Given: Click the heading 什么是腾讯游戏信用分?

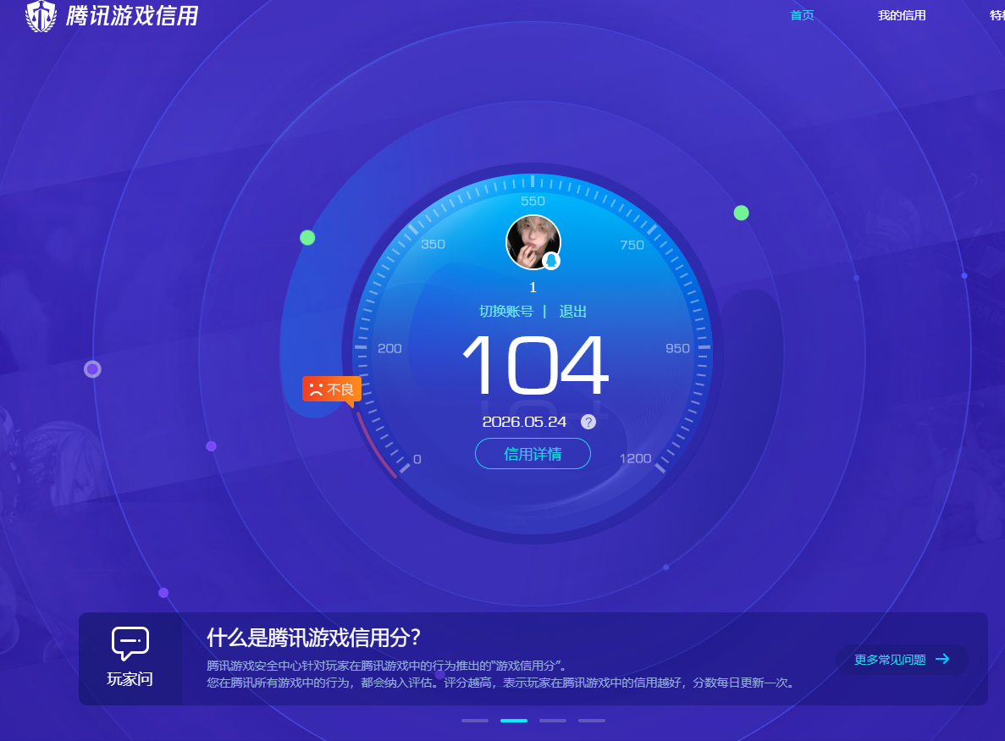Looking at the screenshot, I should coord(313,638).
